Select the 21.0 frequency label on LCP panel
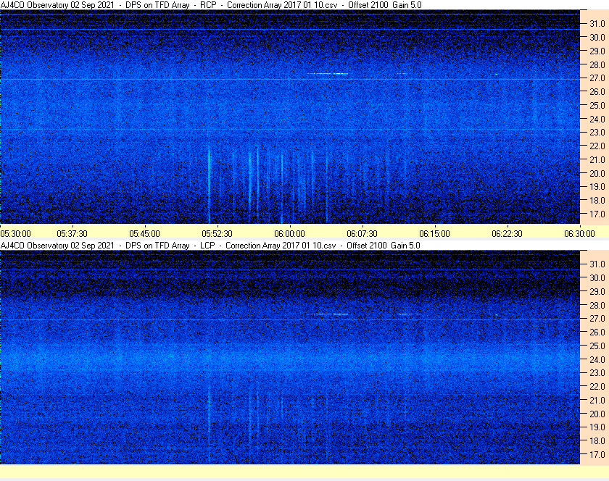609x481 pixels. 597,400
